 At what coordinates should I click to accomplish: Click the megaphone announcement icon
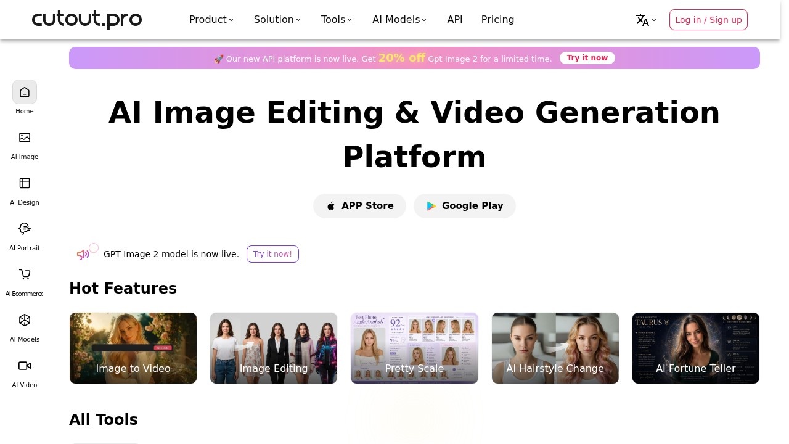tap(83, 254)
